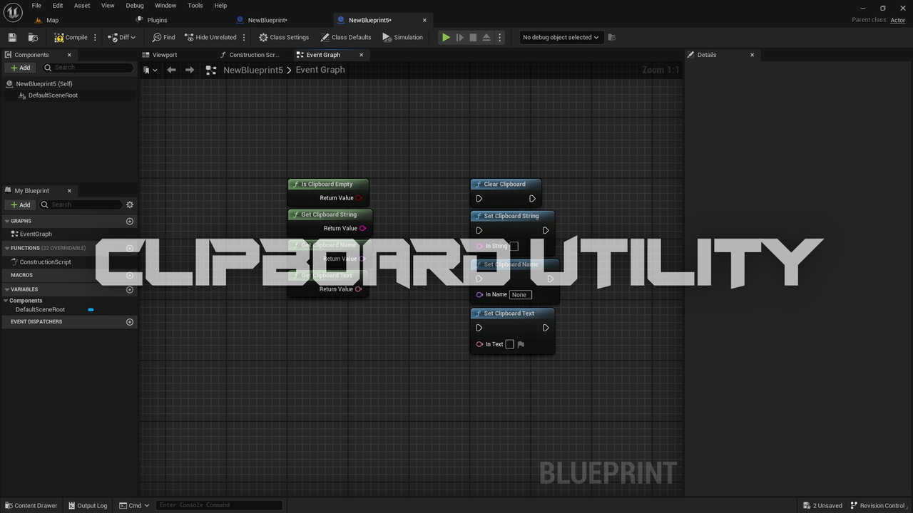Collapse the Components variable category

6,301
